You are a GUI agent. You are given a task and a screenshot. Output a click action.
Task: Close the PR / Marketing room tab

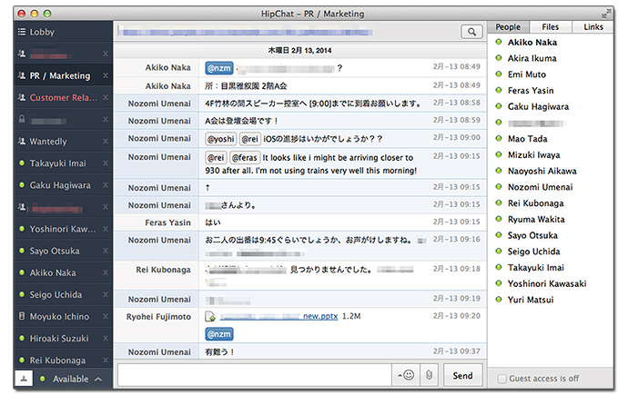pos(106,75)
